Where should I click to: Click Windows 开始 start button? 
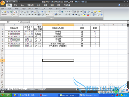coord(6,95)
